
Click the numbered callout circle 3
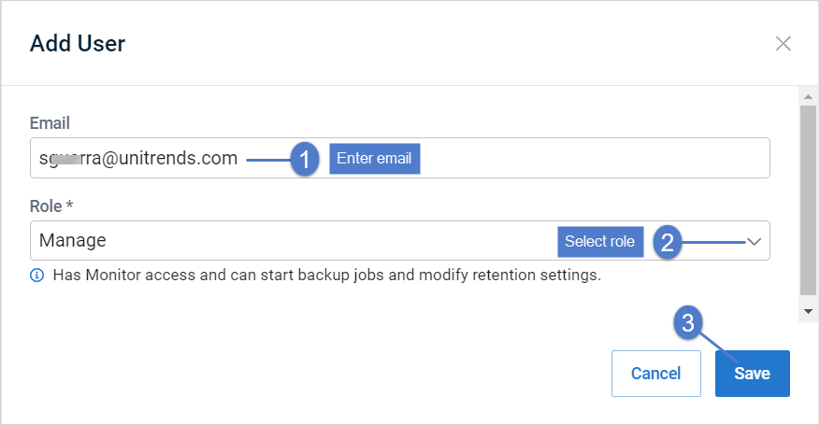coord(687,322)
